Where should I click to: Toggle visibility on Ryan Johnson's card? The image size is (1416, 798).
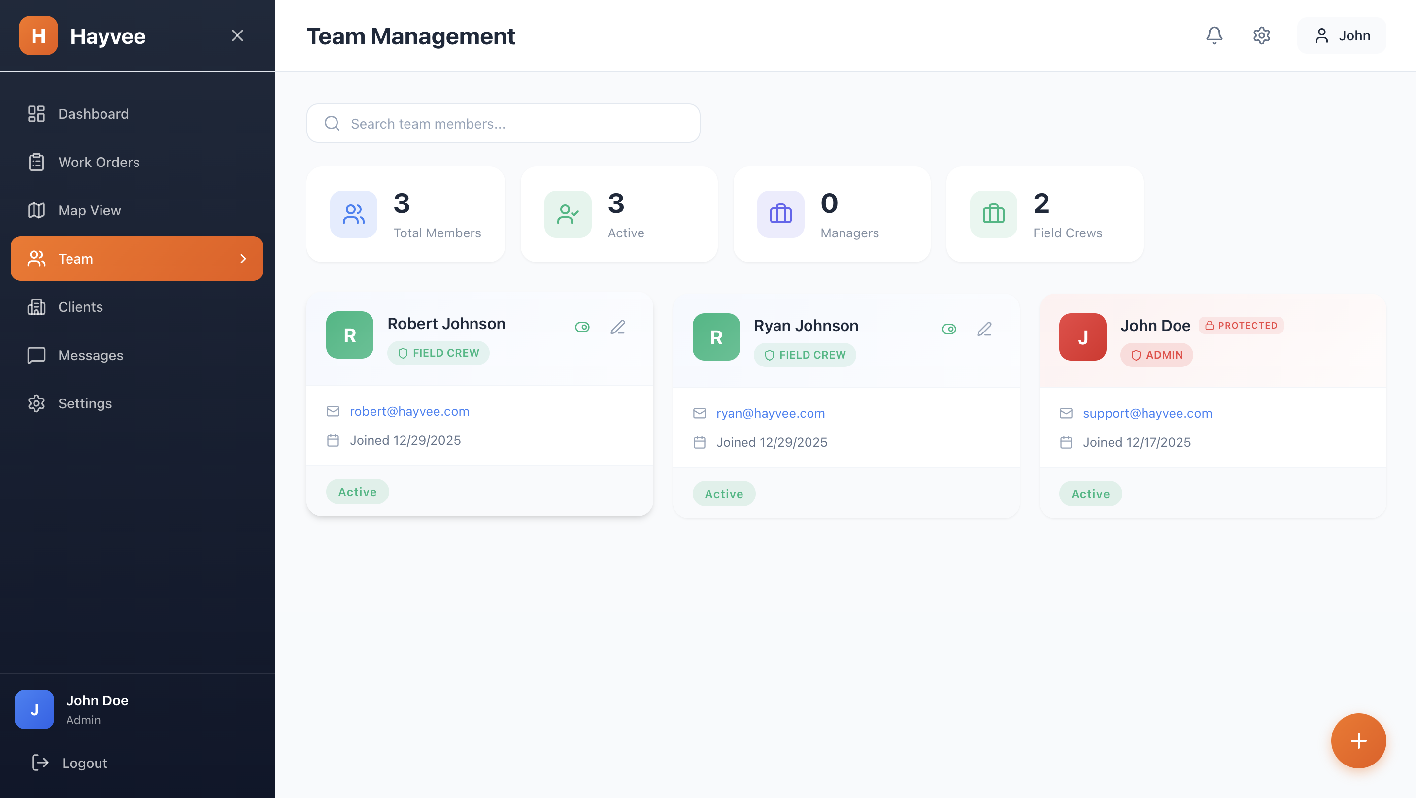coord(949,329)
